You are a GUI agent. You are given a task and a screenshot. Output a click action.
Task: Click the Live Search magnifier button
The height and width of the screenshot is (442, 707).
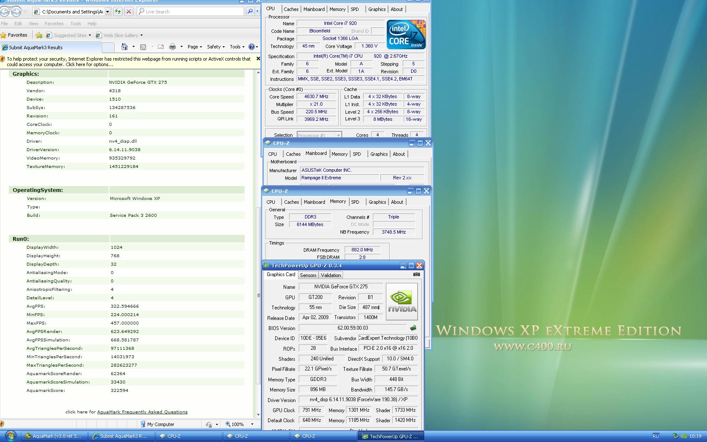(x=250, y=11)
